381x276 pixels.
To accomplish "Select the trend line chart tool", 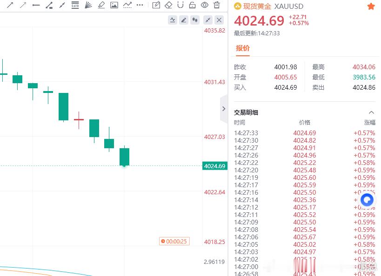I will (127, 5).
